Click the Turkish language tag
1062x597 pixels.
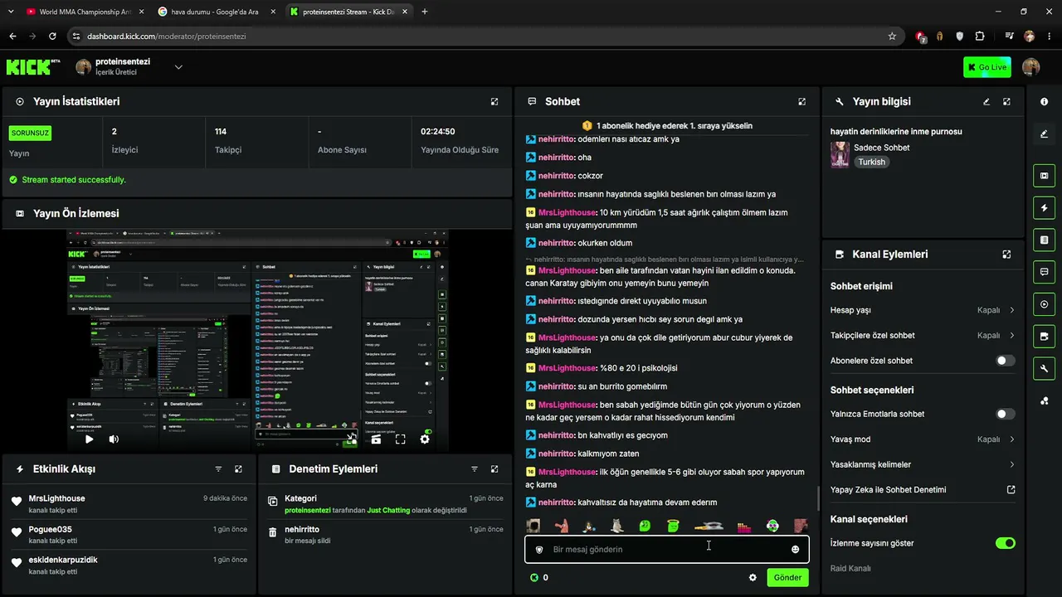pos(872,163)
